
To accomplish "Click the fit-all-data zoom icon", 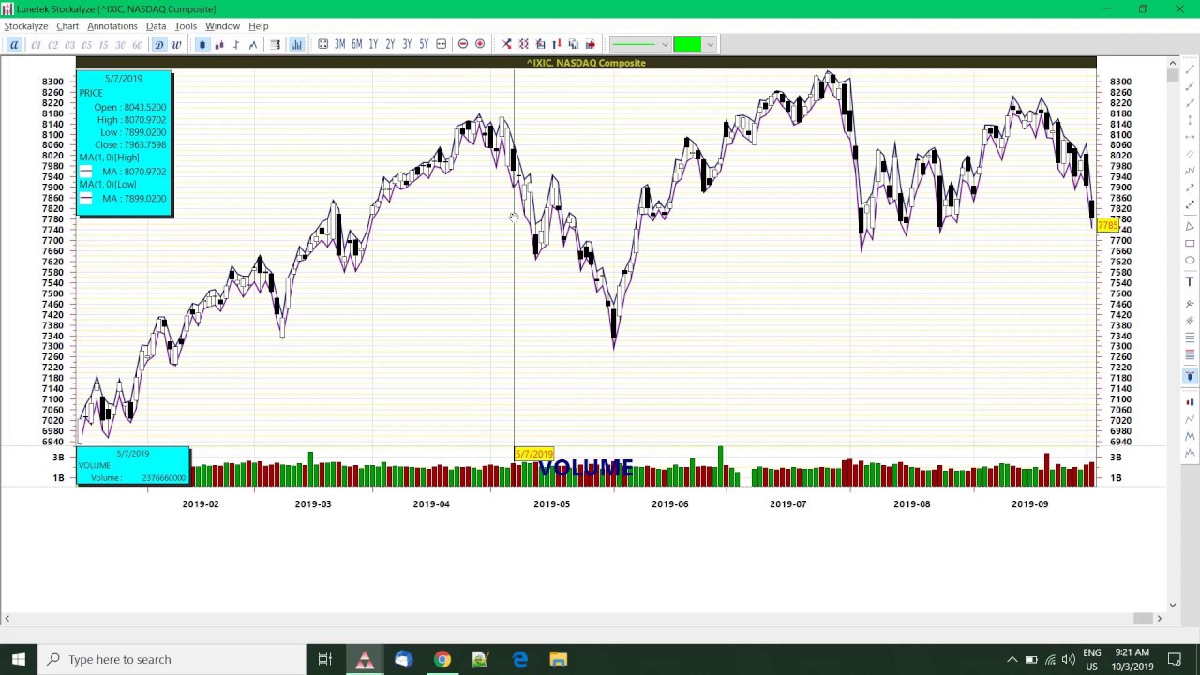I will click(322, 44).
